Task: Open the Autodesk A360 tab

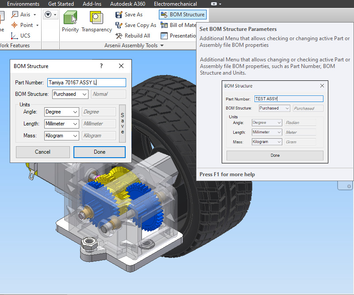Action: (x=127, y=4)
